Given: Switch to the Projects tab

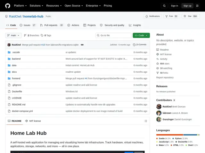Looking at the screenshot, I should point(90,25).
